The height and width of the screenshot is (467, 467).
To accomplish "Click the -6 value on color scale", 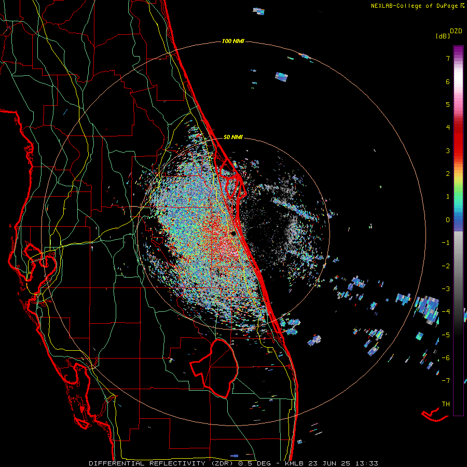I will [446, 358].
